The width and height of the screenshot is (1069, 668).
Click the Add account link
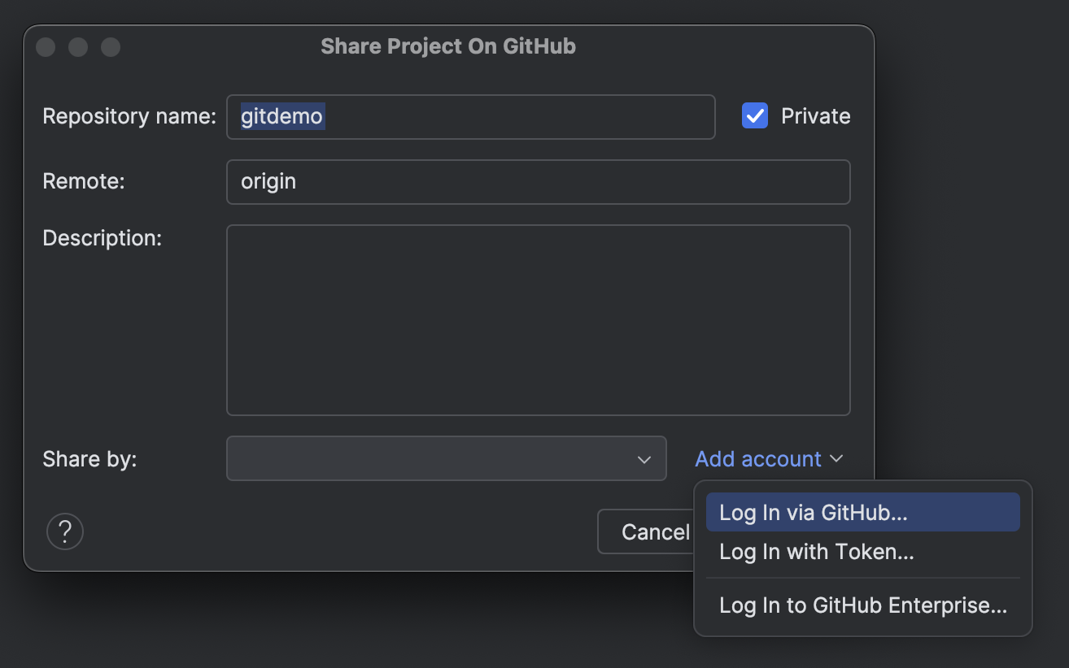tap(757, 458)
